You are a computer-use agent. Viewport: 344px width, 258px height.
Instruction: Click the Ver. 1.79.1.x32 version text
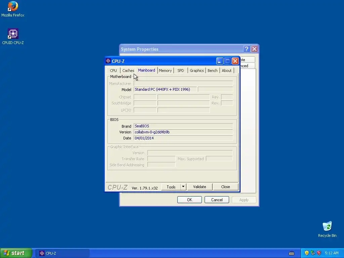pyautogui.click(x=144, y=188)
